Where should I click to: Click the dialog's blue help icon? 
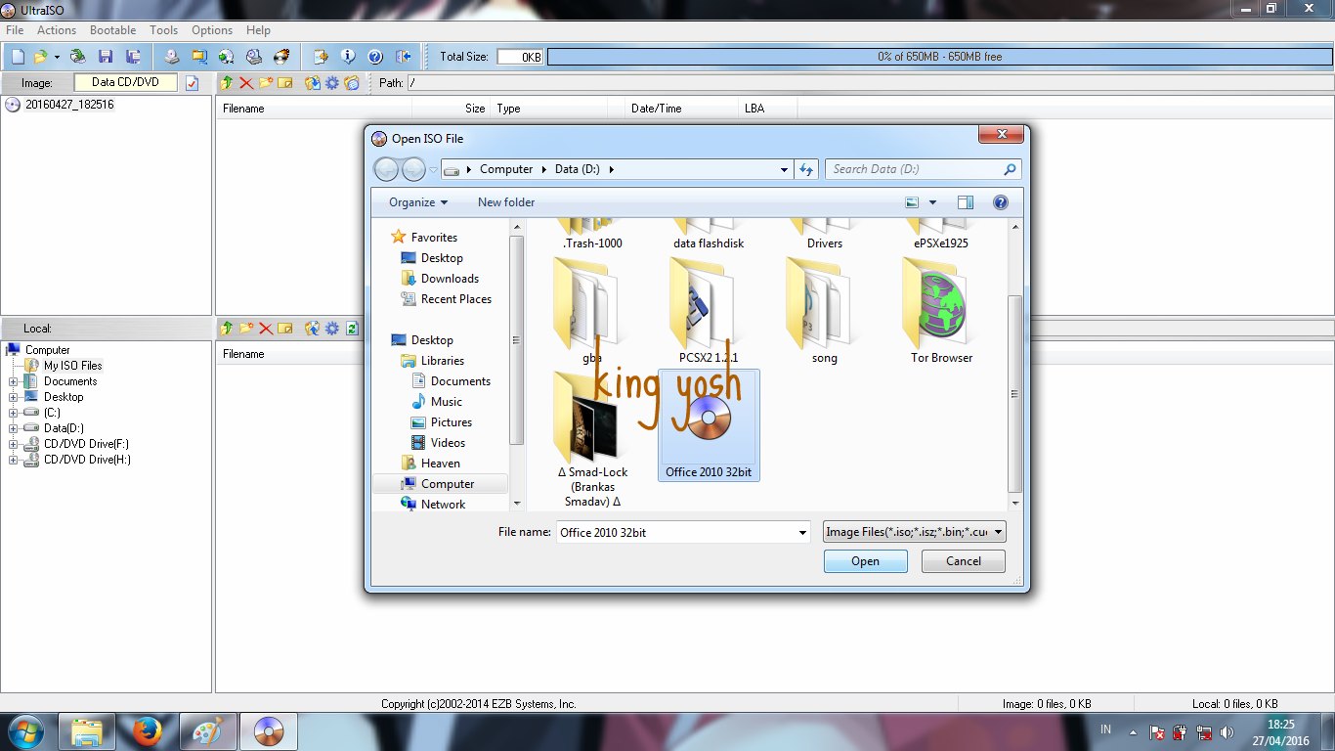coord(1000,202)
